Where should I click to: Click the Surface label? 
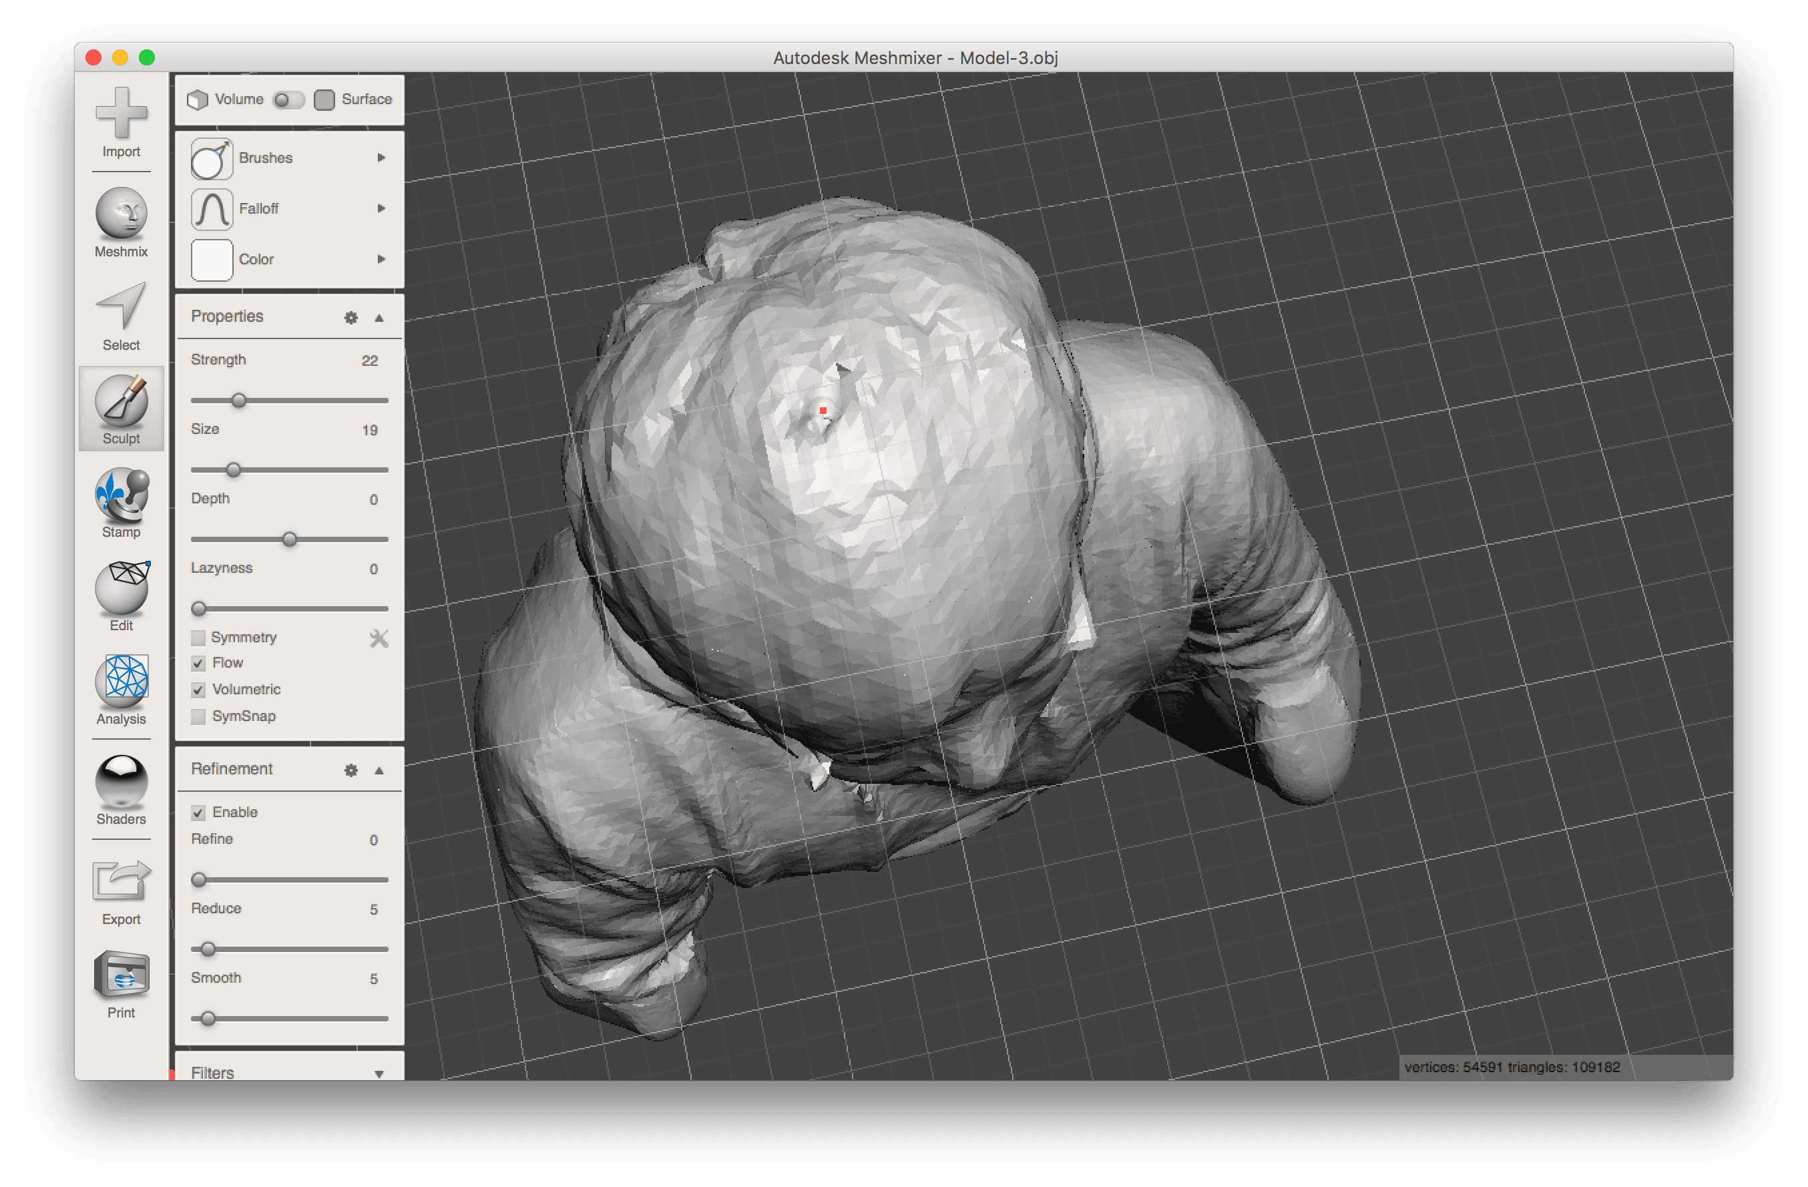[x=366, y=99]
